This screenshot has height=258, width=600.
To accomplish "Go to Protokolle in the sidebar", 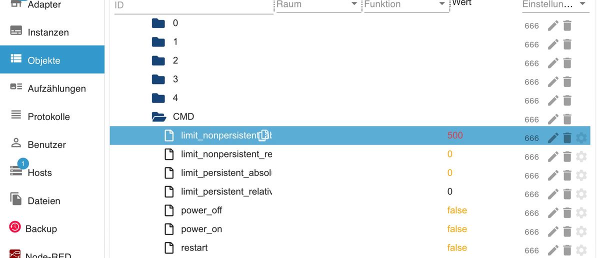I will point(48,117).
